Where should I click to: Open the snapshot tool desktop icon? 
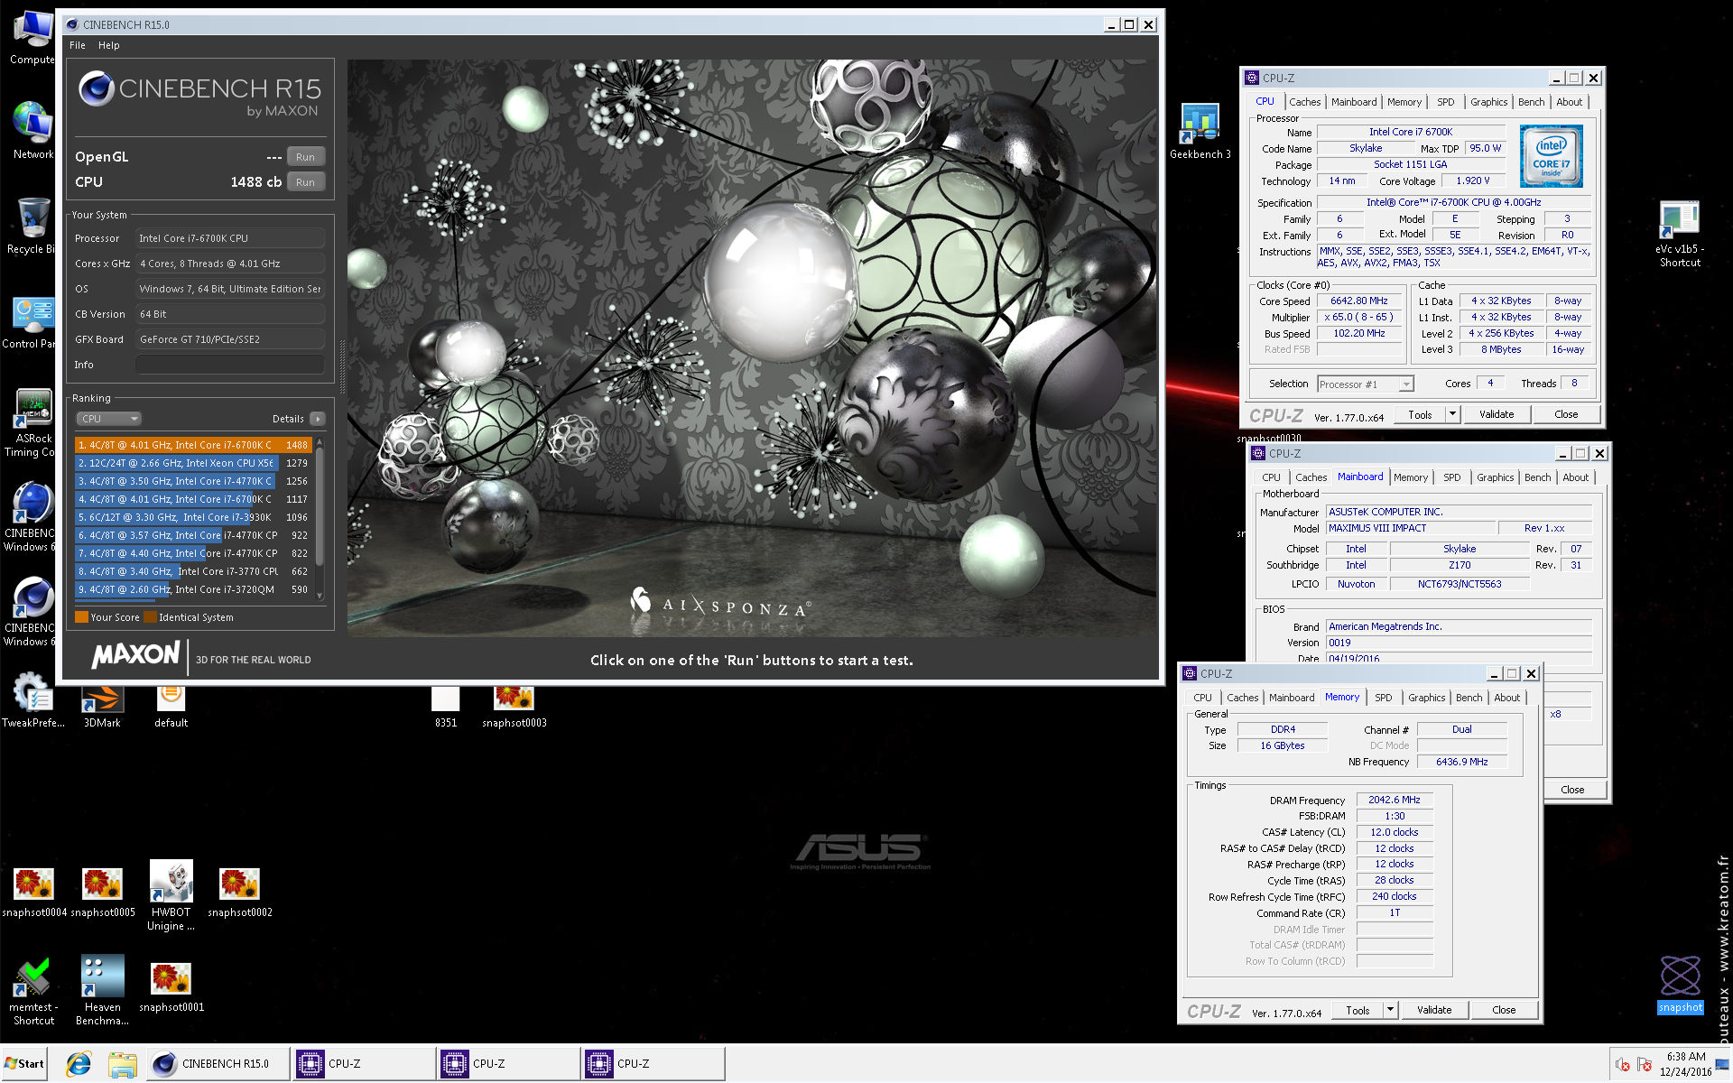[x=1680, y=985]
